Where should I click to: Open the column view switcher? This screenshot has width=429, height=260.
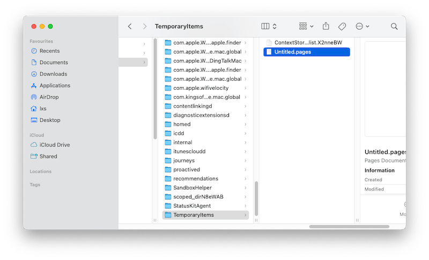tap(269, 26)
